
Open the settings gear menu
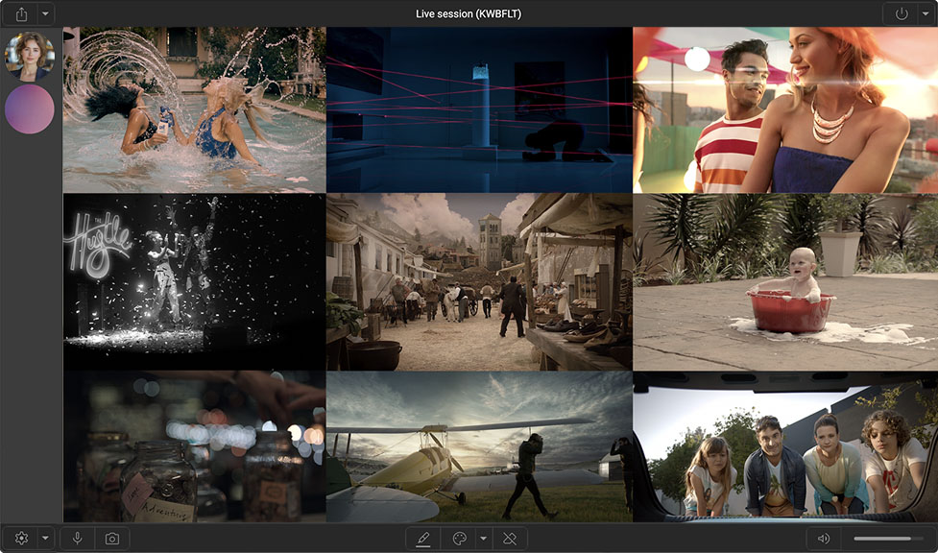coord(22,539)
